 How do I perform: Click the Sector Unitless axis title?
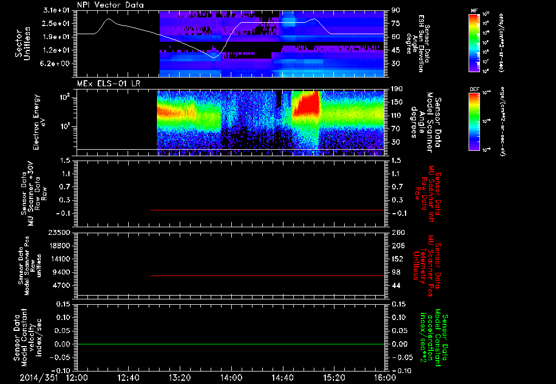click(22, 43)
